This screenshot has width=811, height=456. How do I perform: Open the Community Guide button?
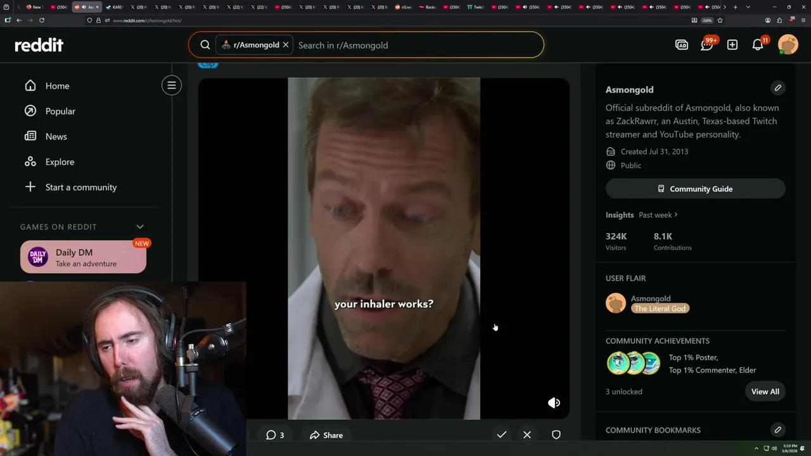point(696,189)
